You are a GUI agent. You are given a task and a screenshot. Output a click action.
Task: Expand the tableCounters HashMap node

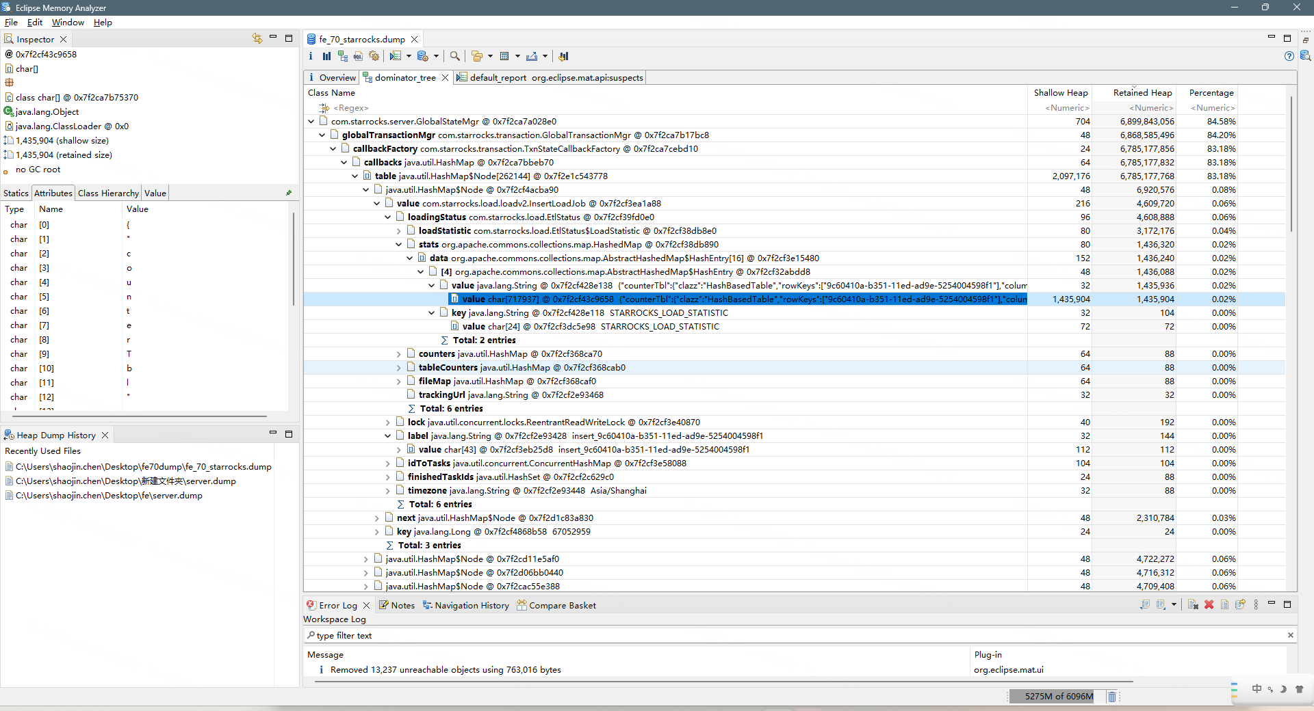399,368
